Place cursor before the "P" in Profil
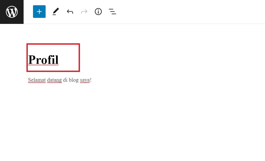This screenshot has height=161, width=265. point(28,60)
